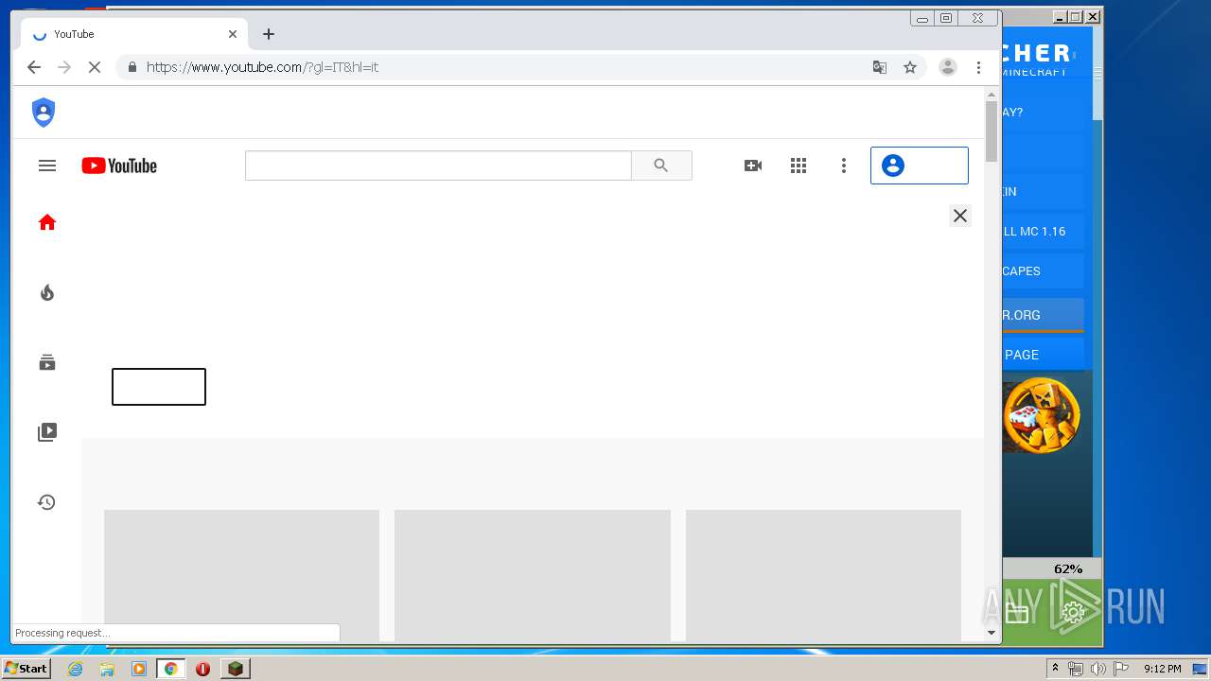Screen dimensions: 1211x681
Task: Stop loading the page
Action: (95, 67)
